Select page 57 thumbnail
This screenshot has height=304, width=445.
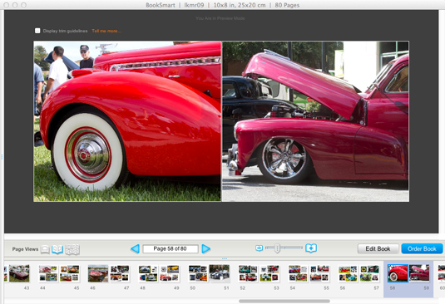(x=369, y=273)
